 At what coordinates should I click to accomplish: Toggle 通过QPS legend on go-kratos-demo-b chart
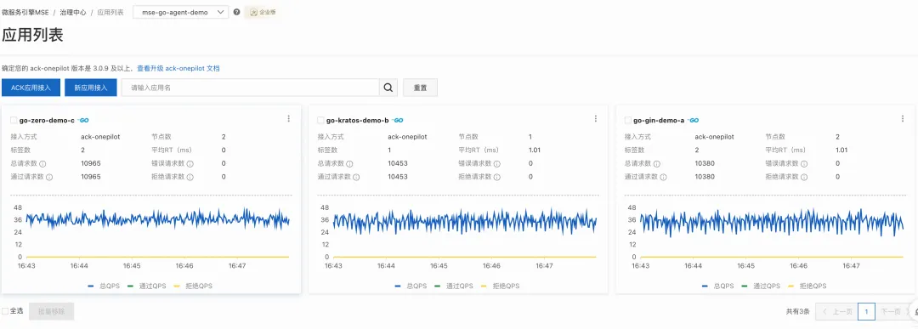(x=453, y=286)
